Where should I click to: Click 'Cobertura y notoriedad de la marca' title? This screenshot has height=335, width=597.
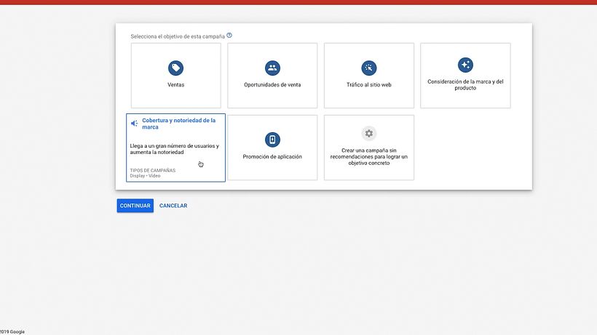(x=178, y=124)
